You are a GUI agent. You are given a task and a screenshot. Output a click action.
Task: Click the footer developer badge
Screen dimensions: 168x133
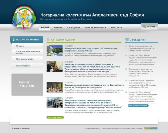[x=151, y=128]
